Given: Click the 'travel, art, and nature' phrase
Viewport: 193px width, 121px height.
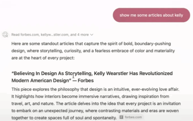Looking at the screenshot, I should 33,104.
